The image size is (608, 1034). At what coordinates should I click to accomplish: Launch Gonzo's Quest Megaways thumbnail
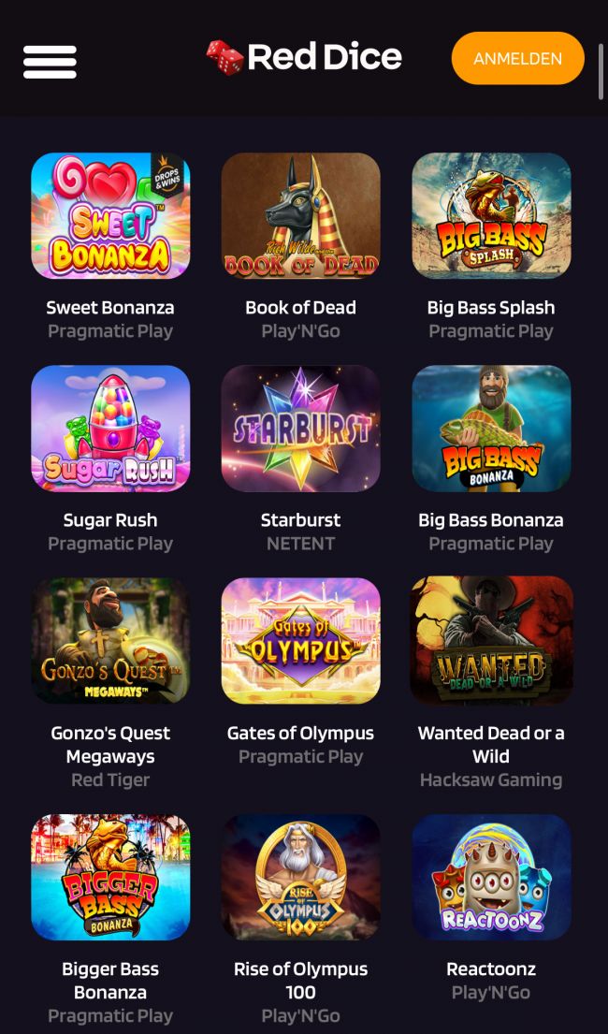pyautogui.click(x=110, y=640)
